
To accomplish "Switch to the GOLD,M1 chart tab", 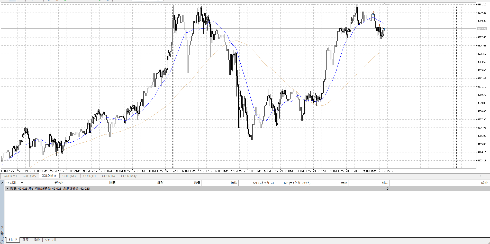I will [x=10, y=176].
